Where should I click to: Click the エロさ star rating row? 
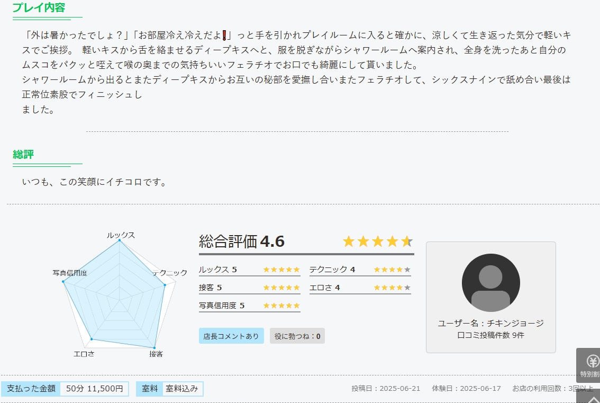[360, 288]
